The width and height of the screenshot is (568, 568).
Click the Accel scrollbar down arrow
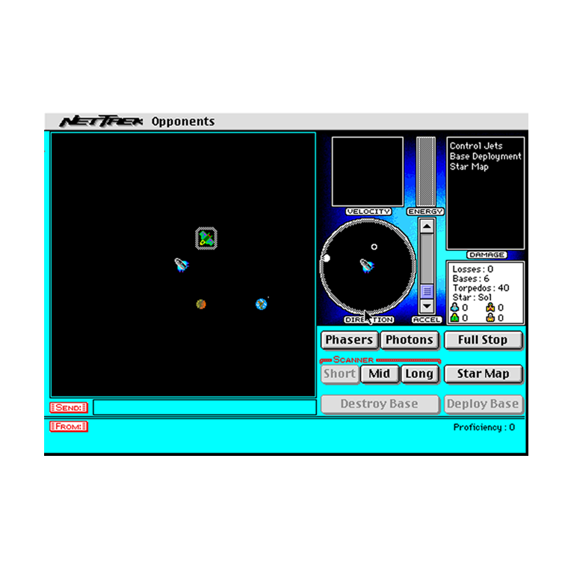(x=427, y=306)
